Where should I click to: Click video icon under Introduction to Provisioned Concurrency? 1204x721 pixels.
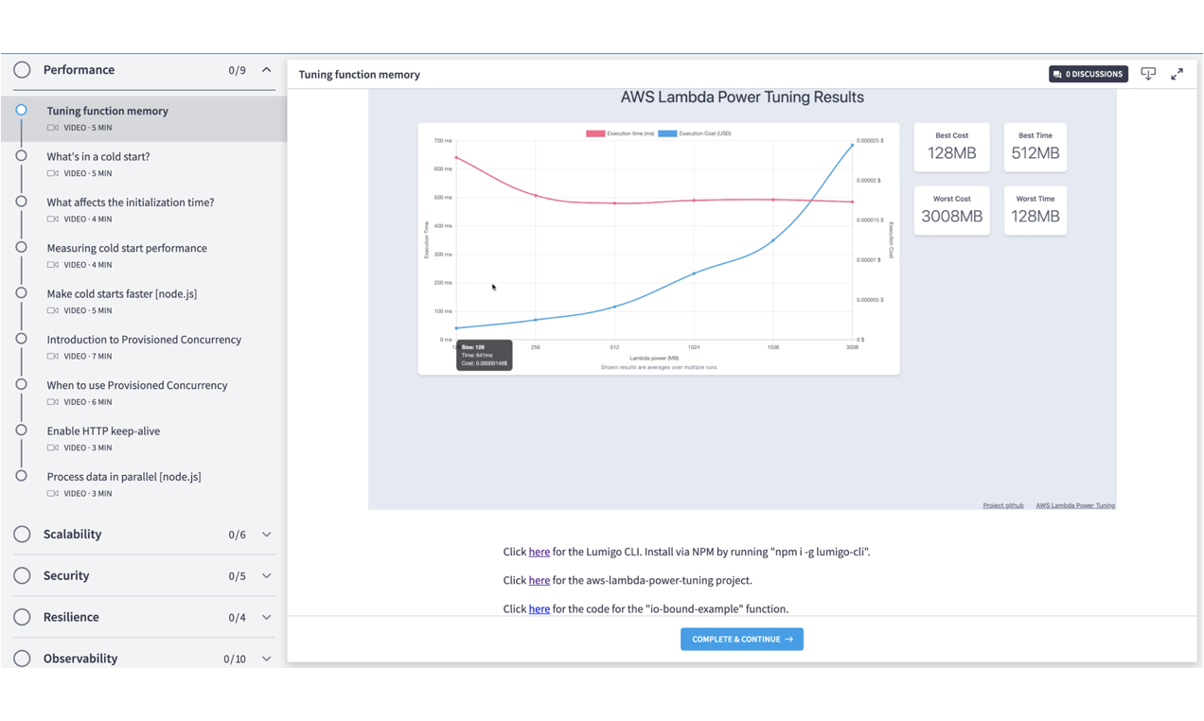pos(53,356)
